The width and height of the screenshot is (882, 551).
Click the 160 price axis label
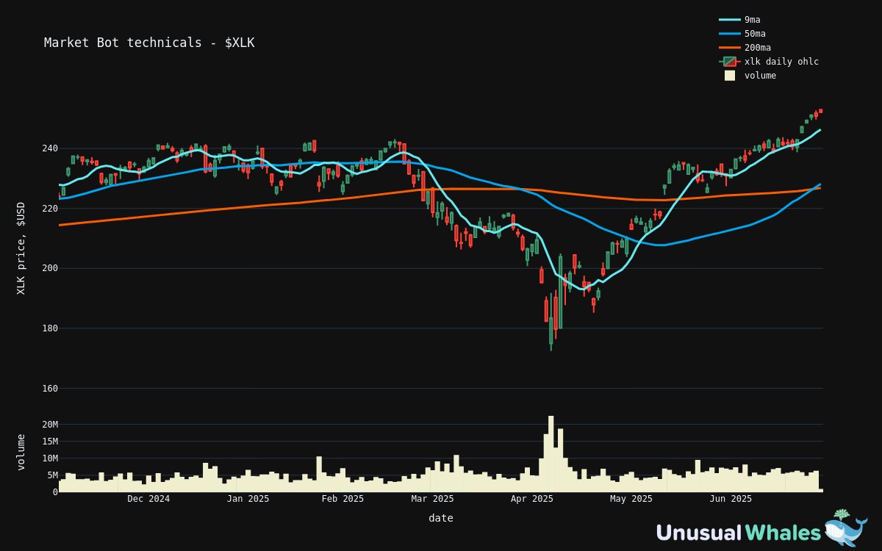pos(49,389)
